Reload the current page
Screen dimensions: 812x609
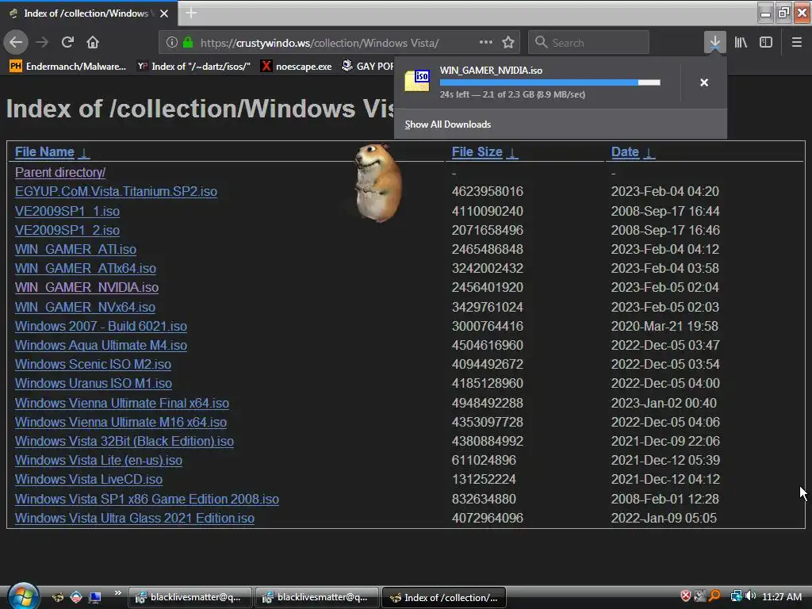[x=67, y=42]
